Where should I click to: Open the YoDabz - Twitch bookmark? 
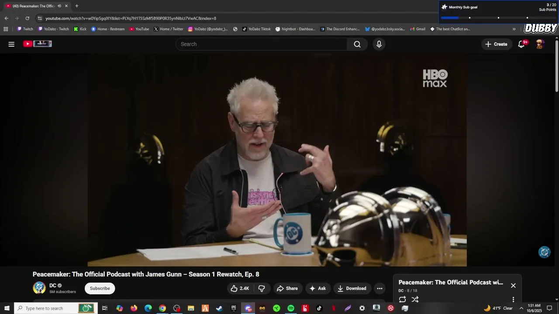coord(54,29)
